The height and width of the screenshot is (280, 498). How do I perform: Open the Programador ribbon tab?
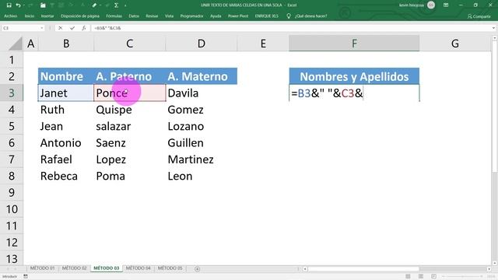click(x=191, y=16)
